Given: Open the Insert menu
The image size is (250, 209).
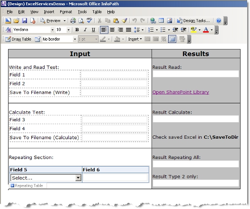Looking at the screenshot, I should (49, 12).
